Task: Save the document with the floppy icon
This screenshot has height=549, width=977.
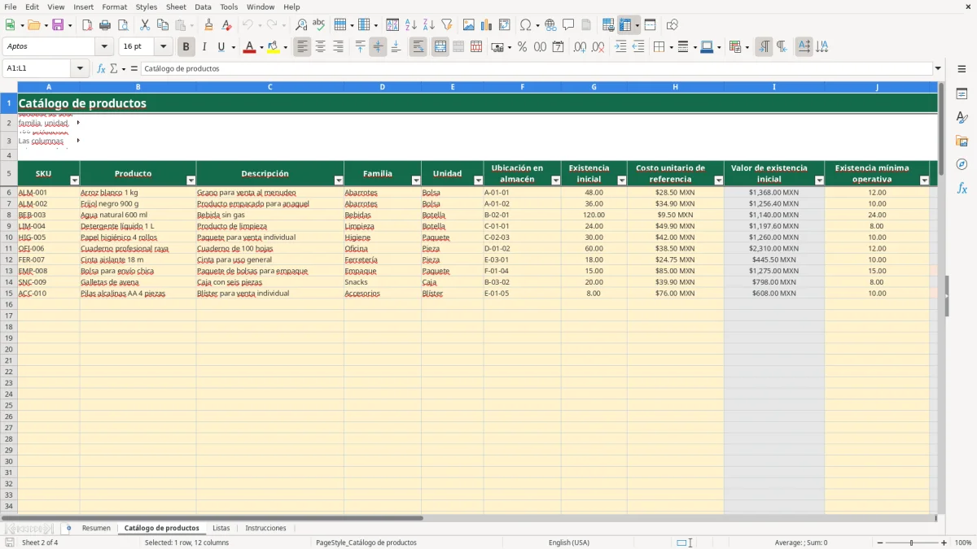Action: coord(58,25)
